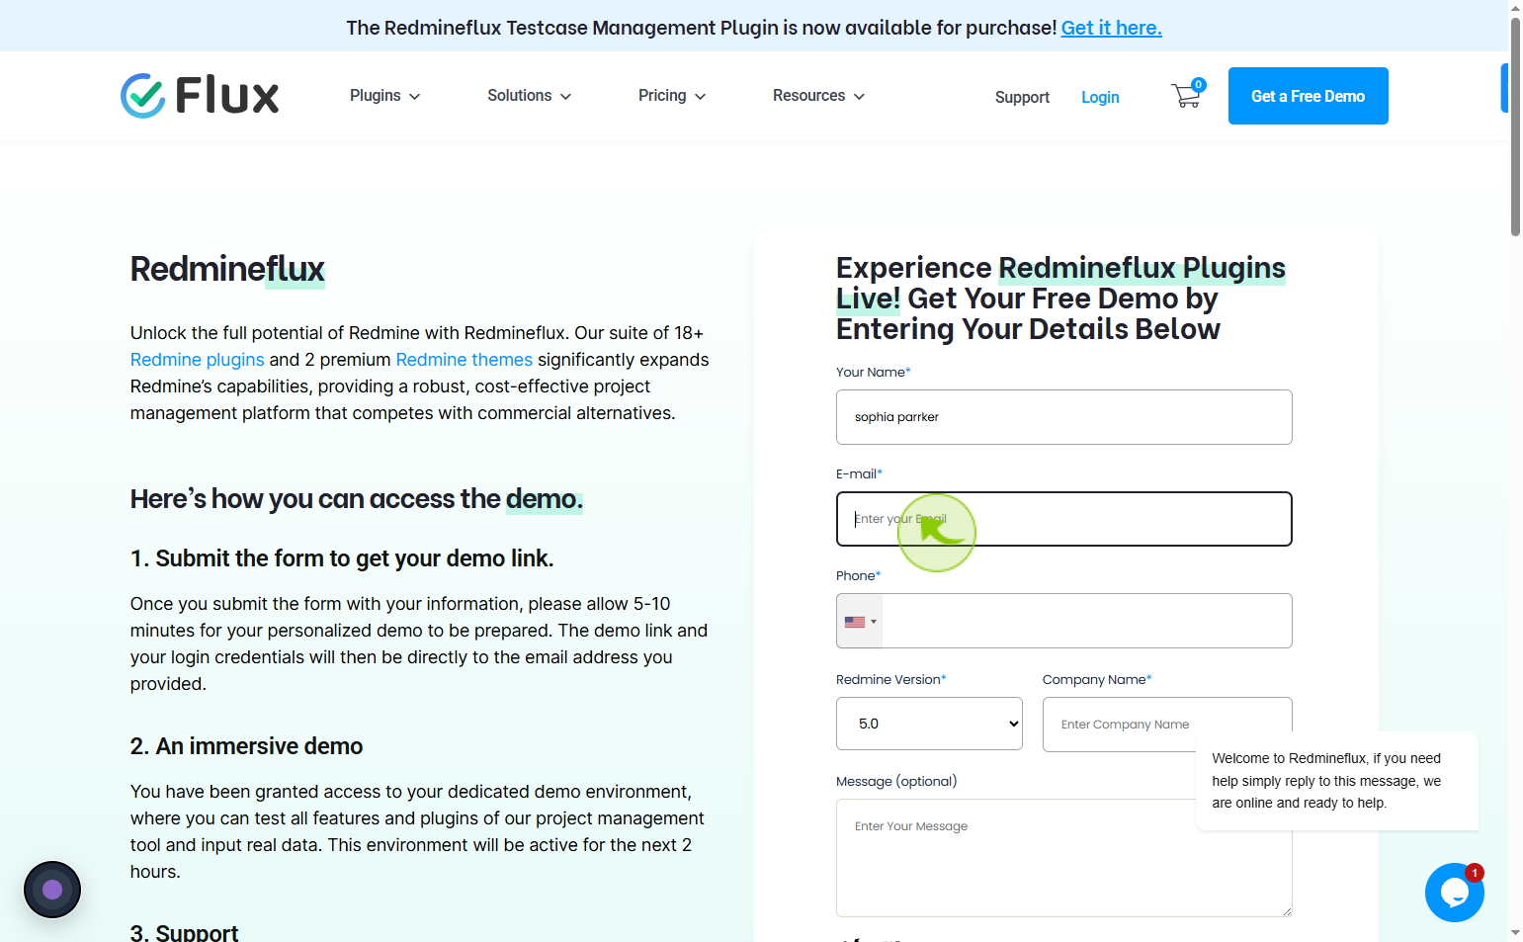Click the 'Redmineflux' page heading
Viewport: 1523px width, 942px height.
pos(227,269)
